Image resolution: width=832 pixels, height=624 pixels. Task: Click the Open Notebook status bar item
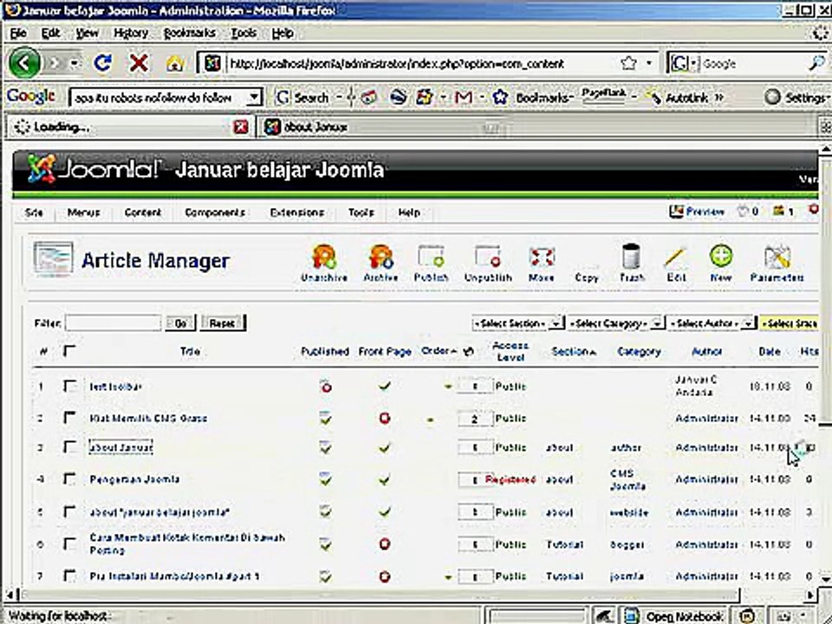(675, 616)
